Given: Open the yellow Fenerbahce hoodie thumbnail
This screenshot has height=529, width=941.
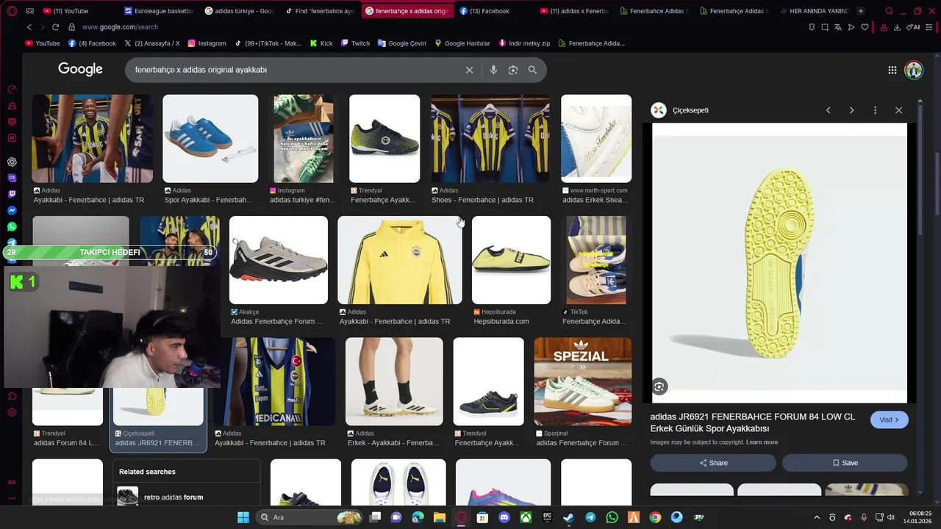Looking at the screenshot, I should [400, 260].
